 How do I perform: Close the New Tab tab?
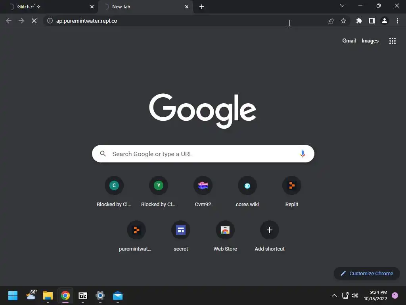186,7
